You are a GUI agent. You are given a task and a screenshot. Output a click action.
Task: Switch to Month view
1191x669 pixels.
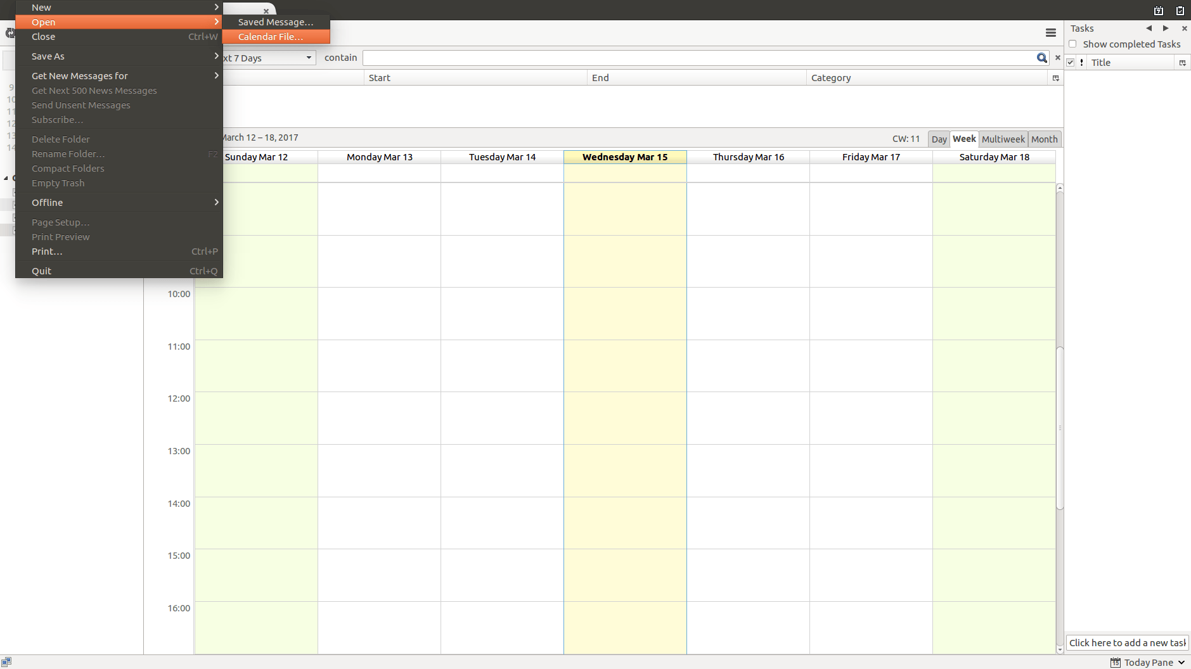tap(1044, 139)
